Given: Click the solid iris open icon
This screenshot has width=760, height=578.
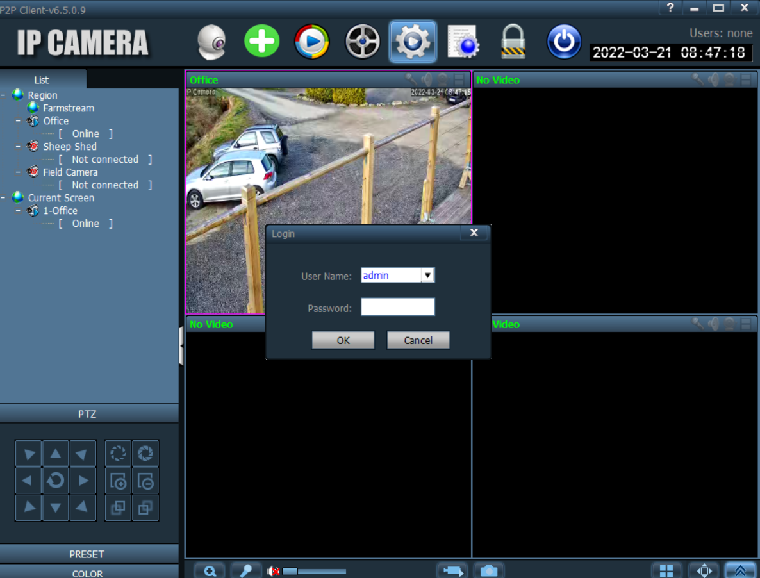Looking at the screenshot, I should click(x=145, y=454).
